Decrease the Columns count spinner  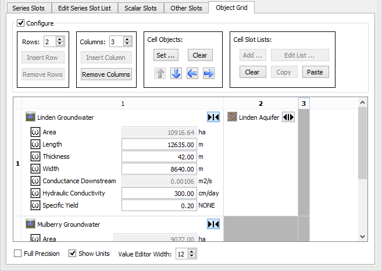pyautogui.click(x=128, y=44)
